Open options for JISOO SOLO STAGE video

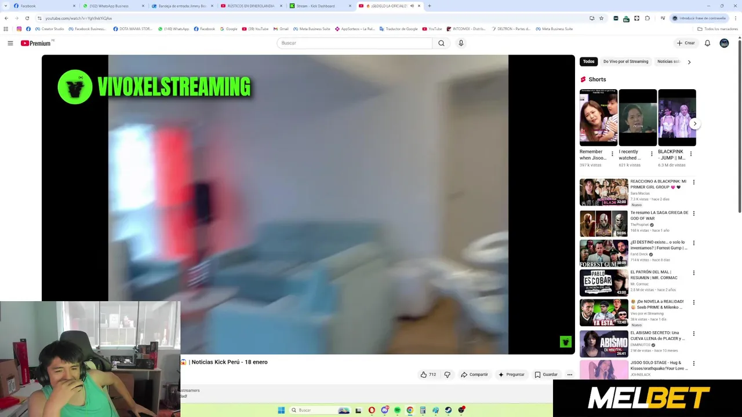(693, 363)
